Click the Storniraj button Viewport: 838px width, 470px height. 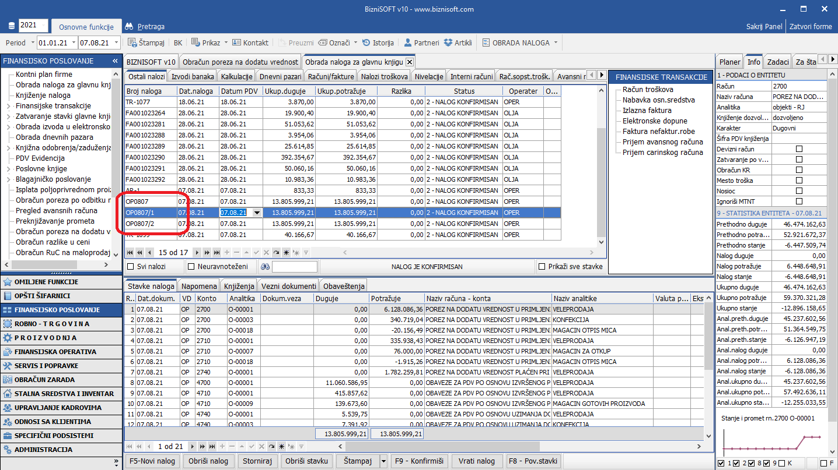[x=257, y=461]
